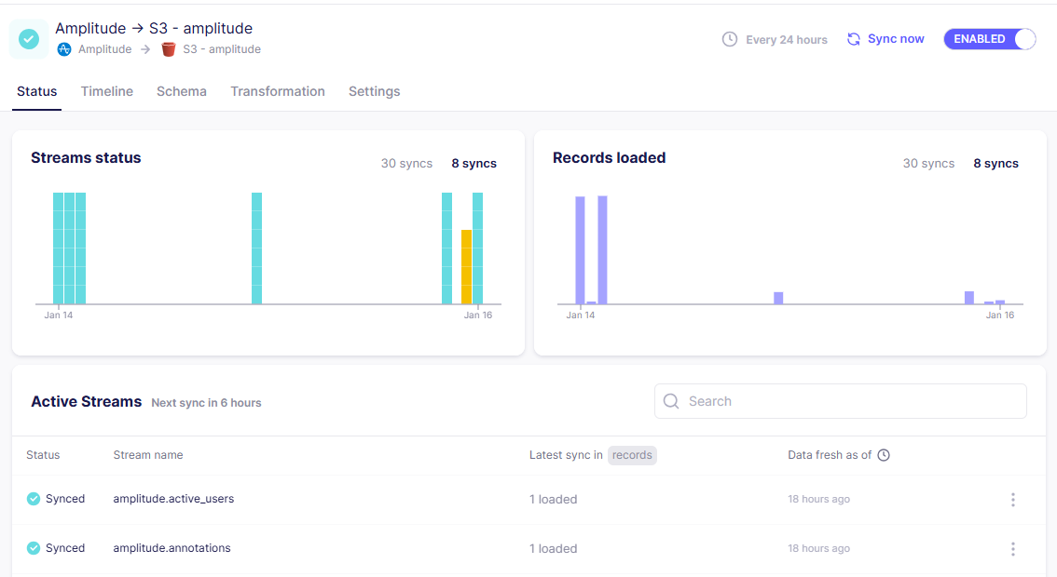Click the yellow bar in Streams status chart
The image size is (1057, 577).
pos(466,266)
